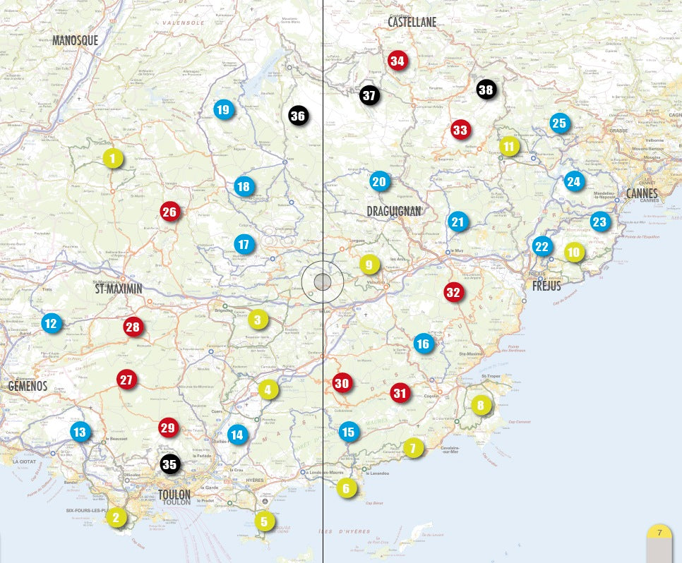Click blue marker 12

51,324
